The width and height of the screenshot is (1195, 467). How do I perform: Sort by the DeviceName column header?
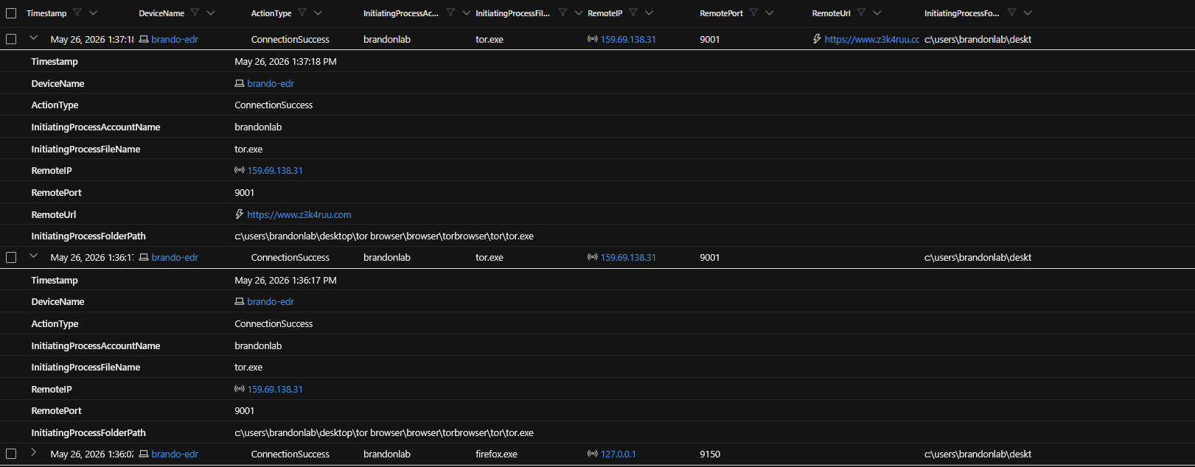click(161, 13)
